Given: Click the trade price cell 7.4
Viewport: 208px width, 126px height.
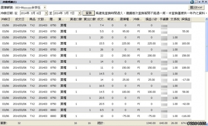Looking at the screenshot, I should [x=102, y=25].
